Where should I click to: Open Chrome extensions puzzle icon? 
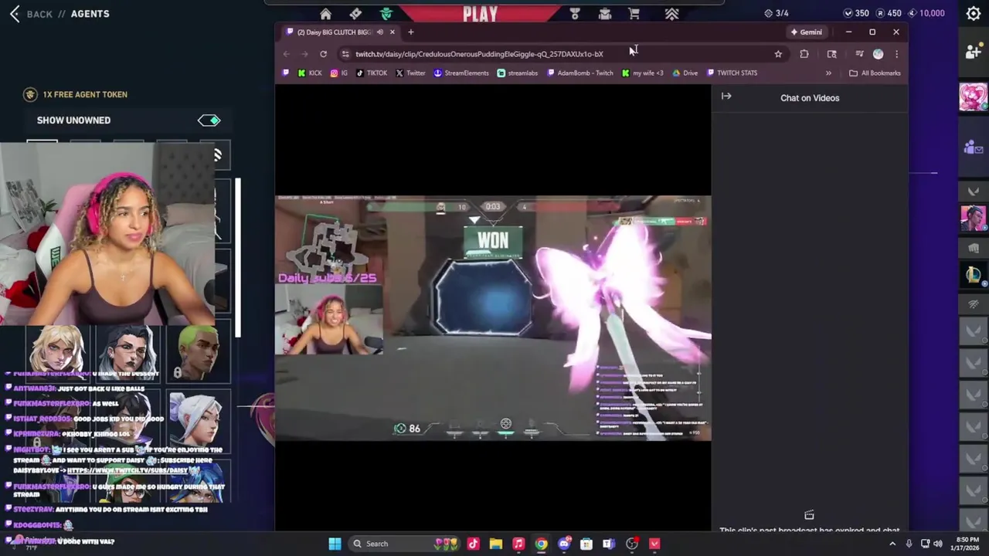804,54
